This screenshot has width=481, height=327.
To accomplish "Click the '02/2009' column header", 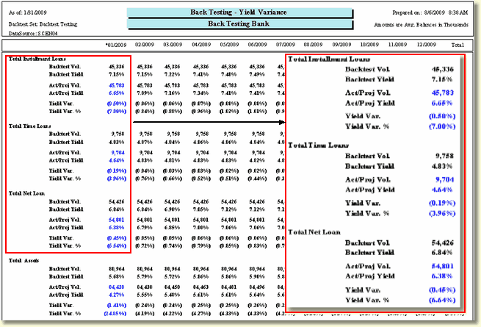I will tap(145, 45).
